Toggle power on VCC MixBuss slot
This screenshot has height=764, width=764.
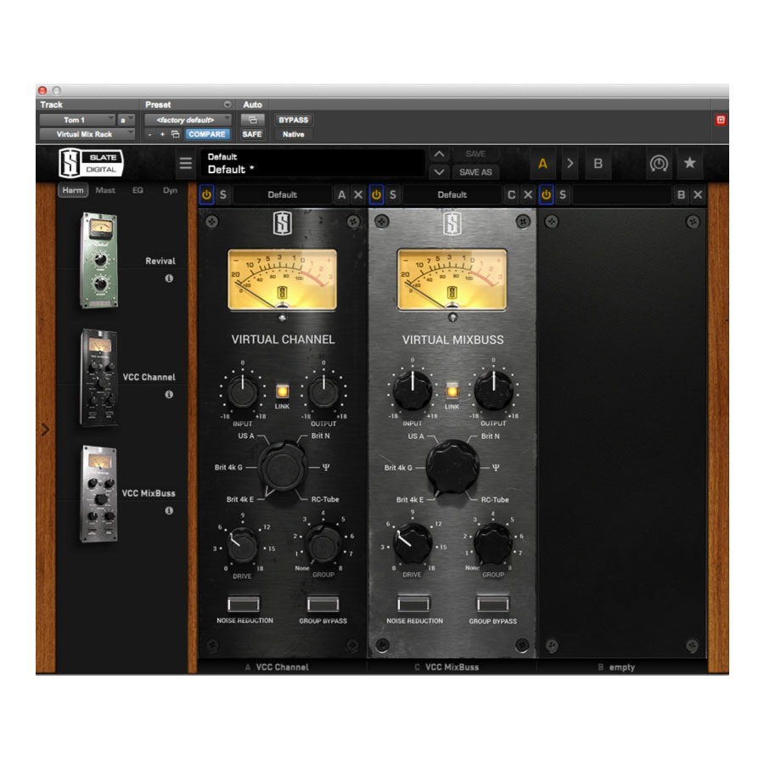[376, 195]
